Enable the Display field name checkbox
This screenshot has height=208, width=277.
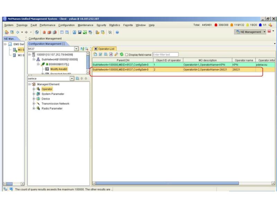tap(126, 55)
